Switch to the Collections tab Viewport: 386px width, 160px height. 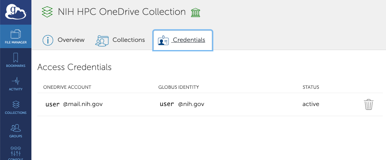click(120, 40)
